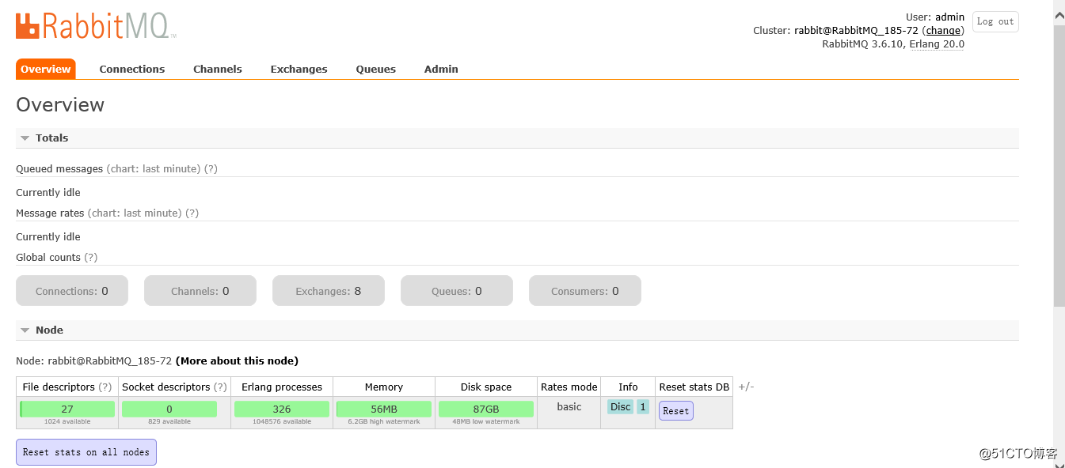1065x468 pixels.
Task: Click the Erlang processes column header
Action: click(x=282, y=387)
